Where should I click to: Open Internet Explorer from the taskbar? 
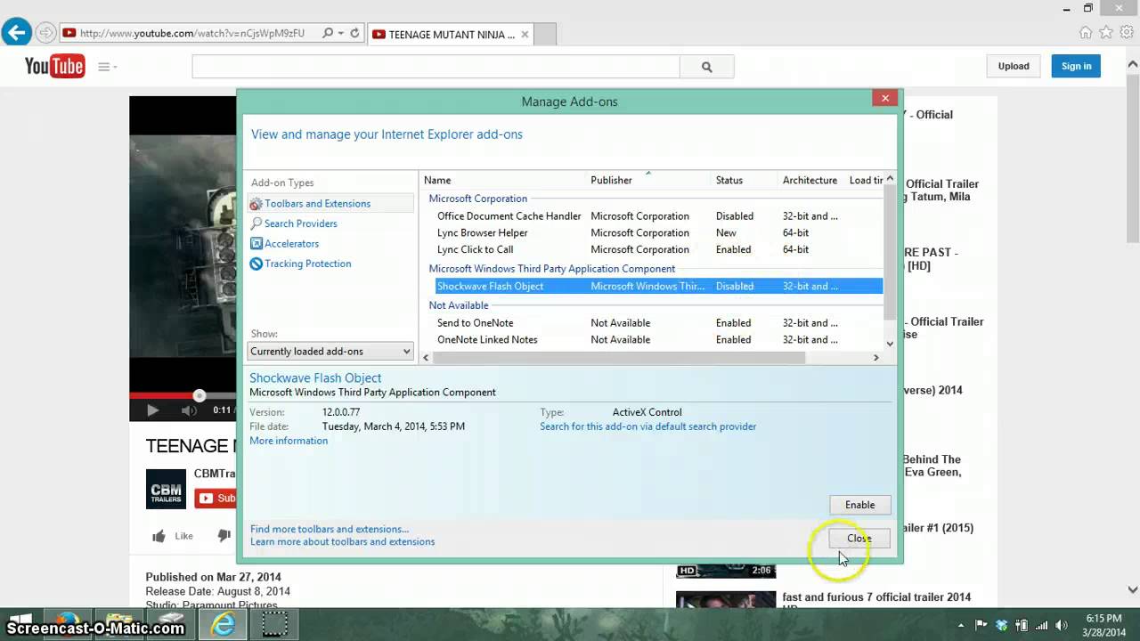click(223, 624)
